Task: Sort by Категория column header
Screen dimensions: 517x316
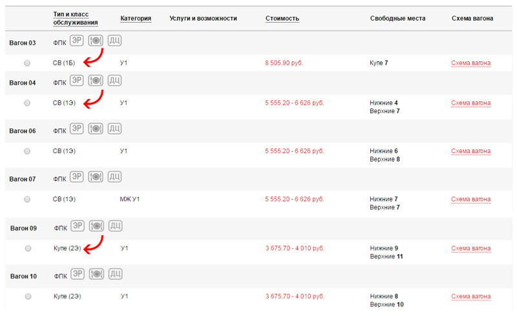Action: (x=136, y=19)
